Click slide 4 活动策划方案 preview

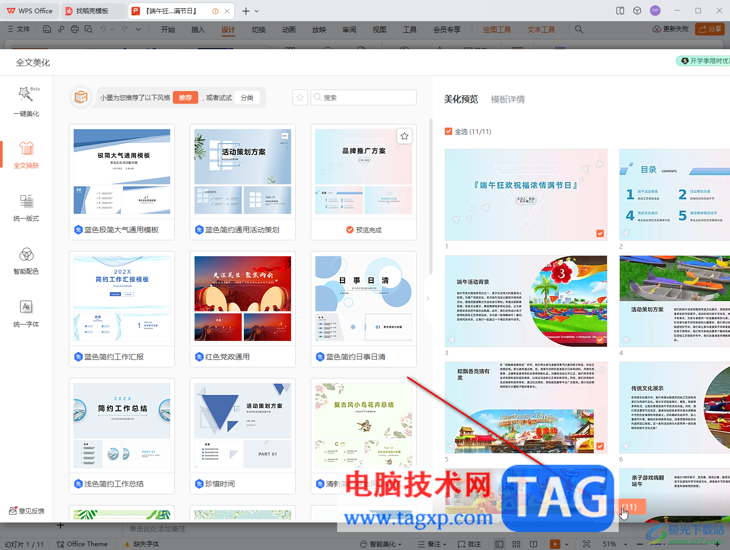[x=674, y=301]
